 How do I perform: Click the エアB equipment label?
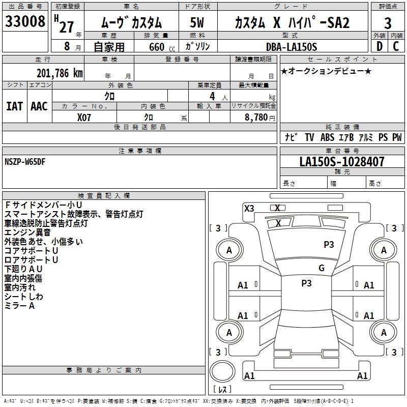346,137
